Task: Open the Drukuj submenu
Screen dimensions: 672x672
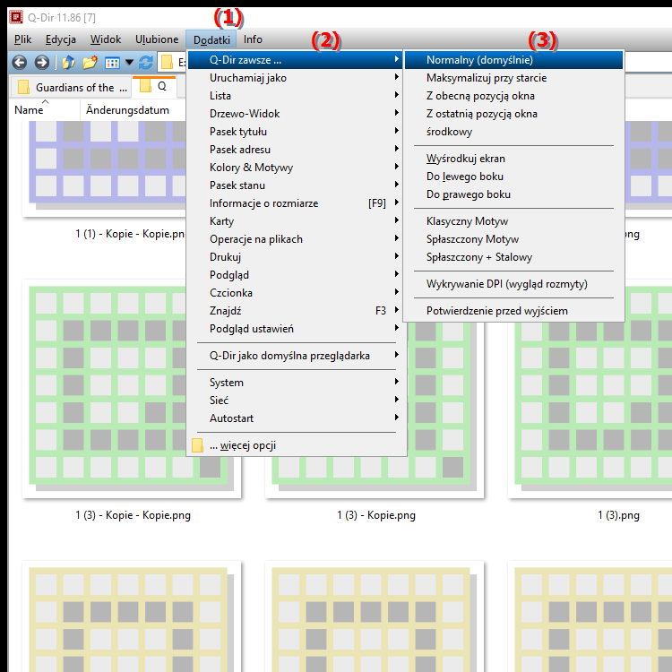Action: [x=295, y=257]
